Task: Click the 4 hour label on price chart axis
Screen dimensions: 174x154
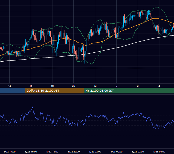Action: [159, 86]
